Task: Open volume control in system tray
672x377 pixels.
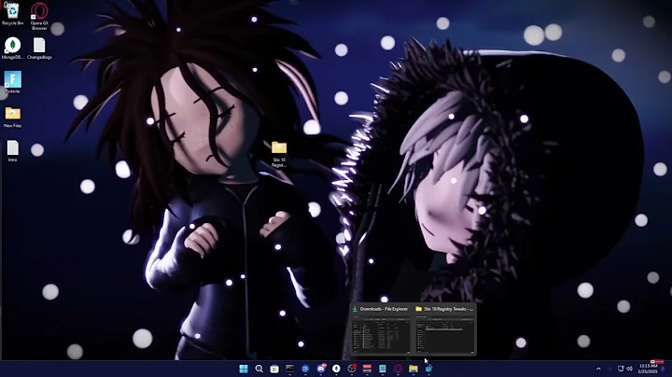Action: pyautogui.click(x=630, y=369)
